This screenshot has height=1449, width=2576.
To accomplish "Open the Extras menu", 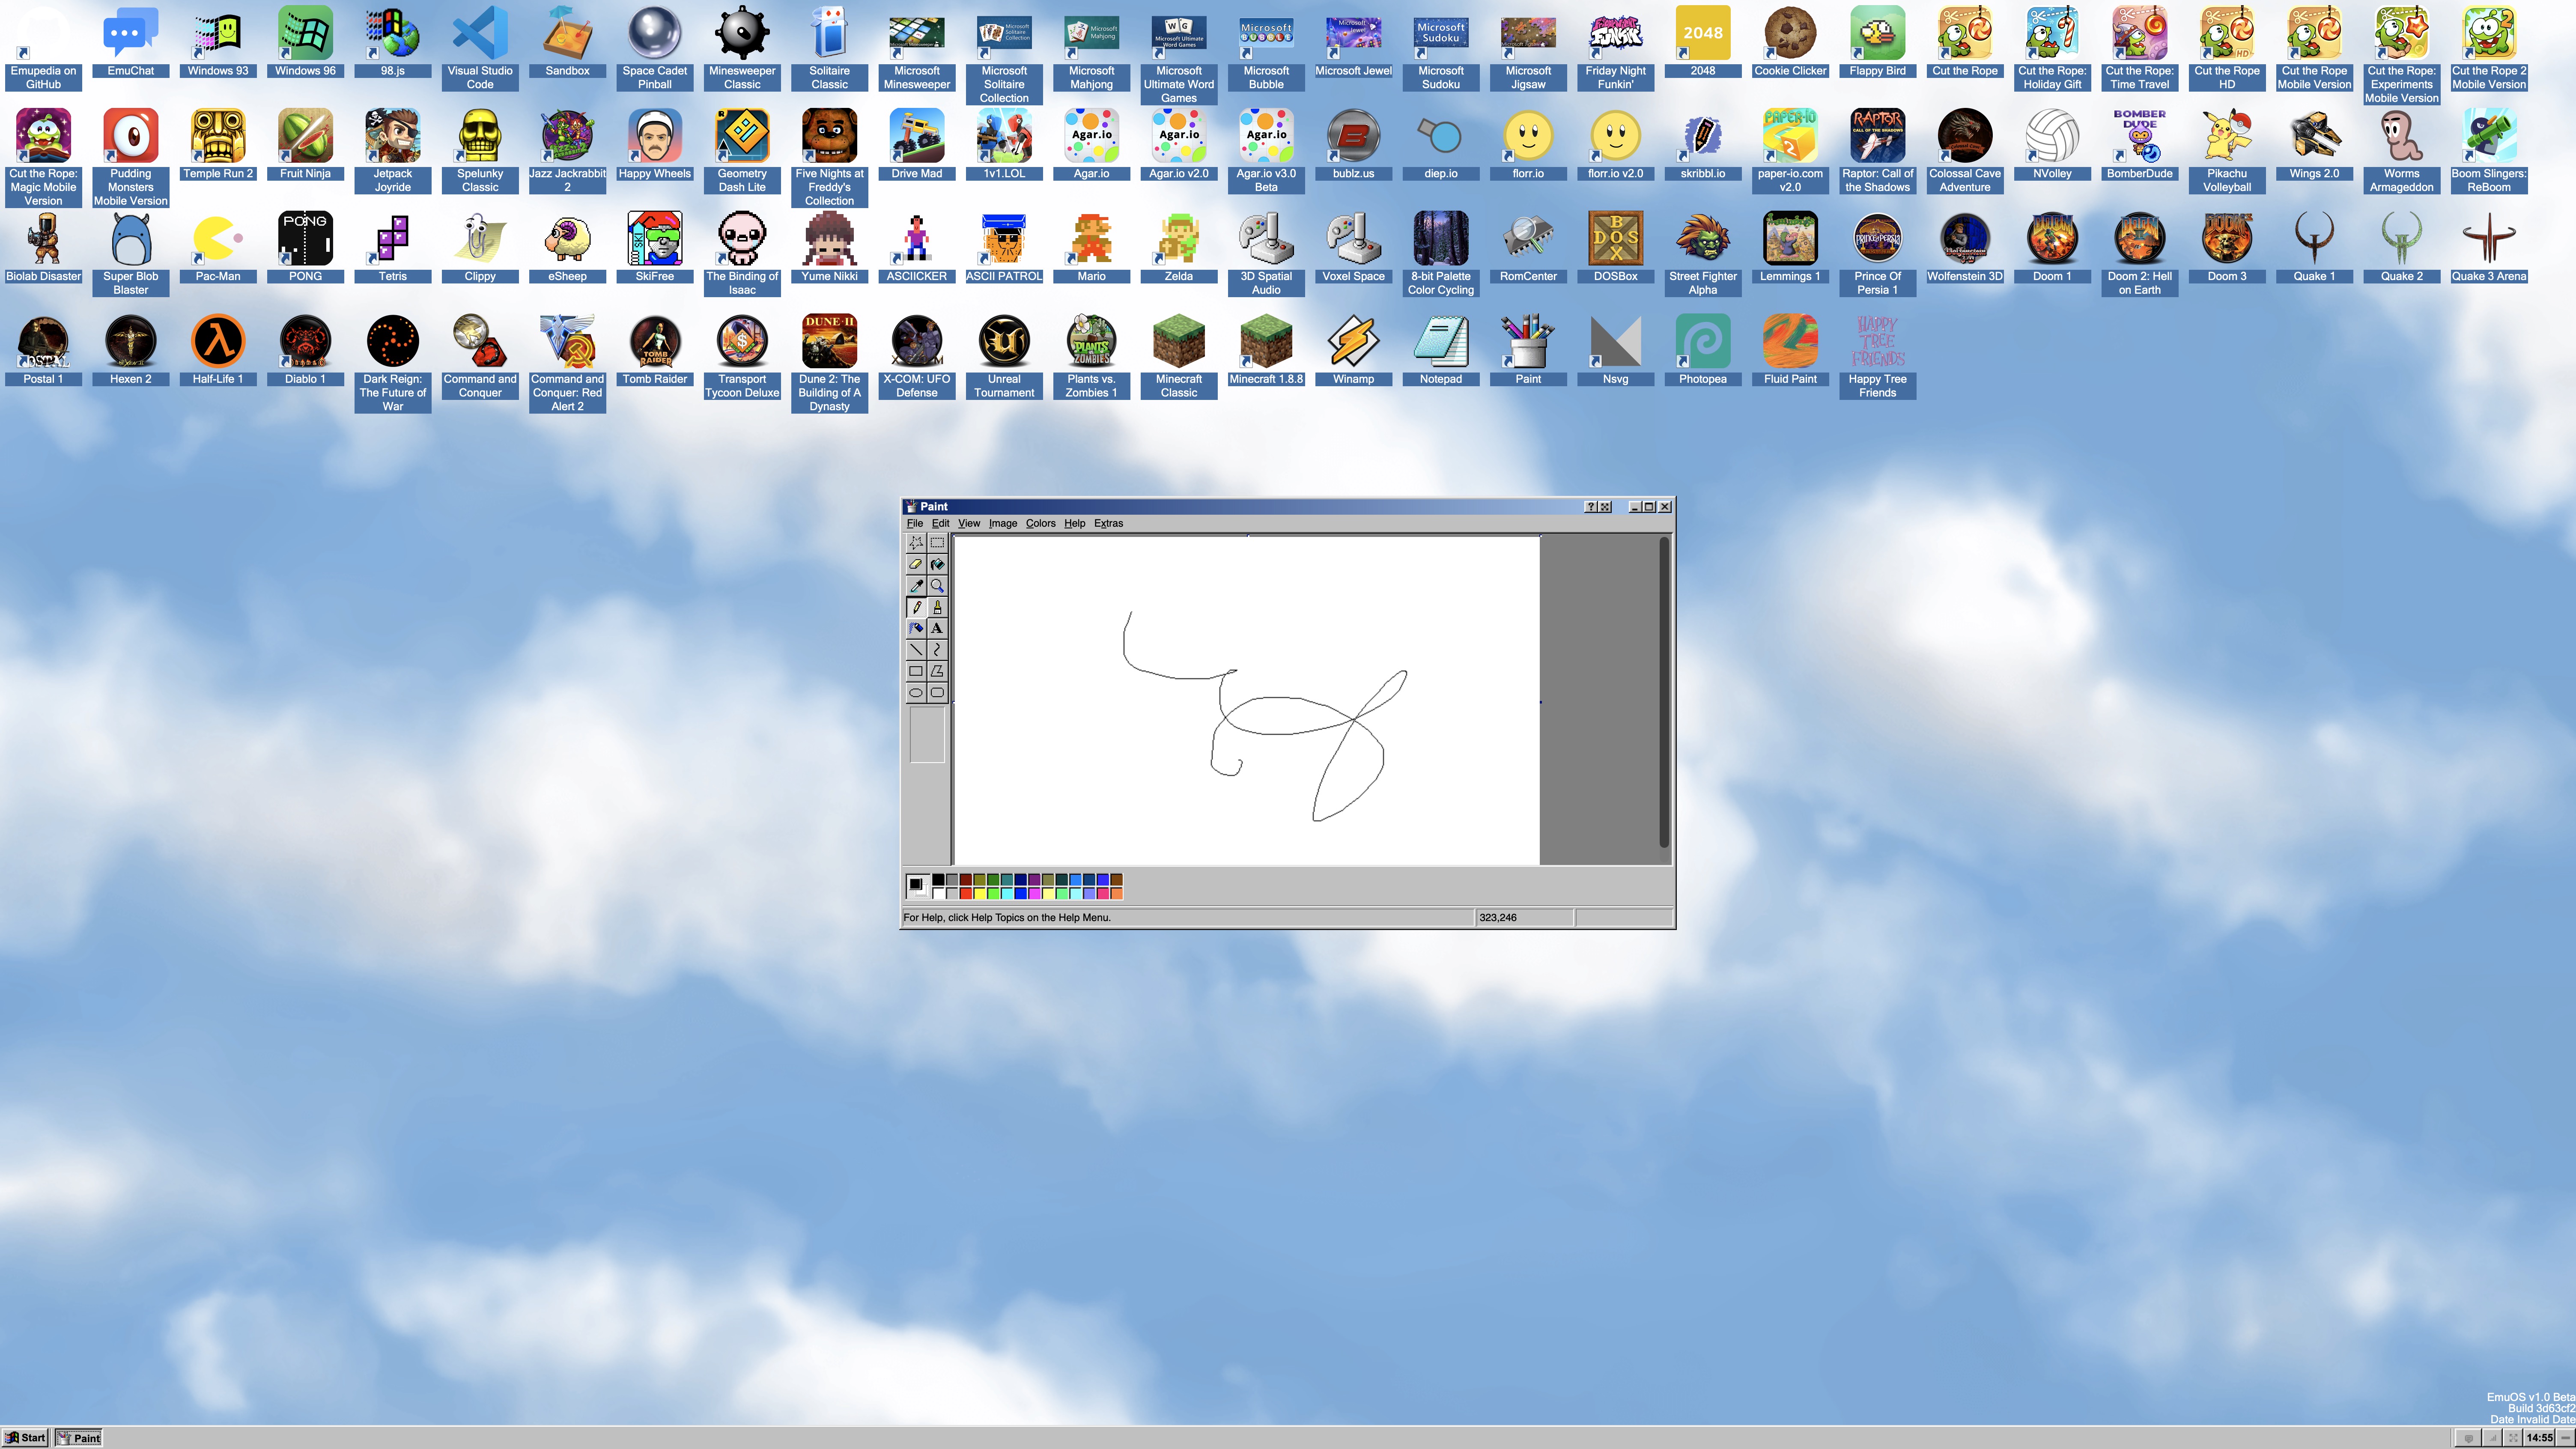I will click(x=1108, y=523).
